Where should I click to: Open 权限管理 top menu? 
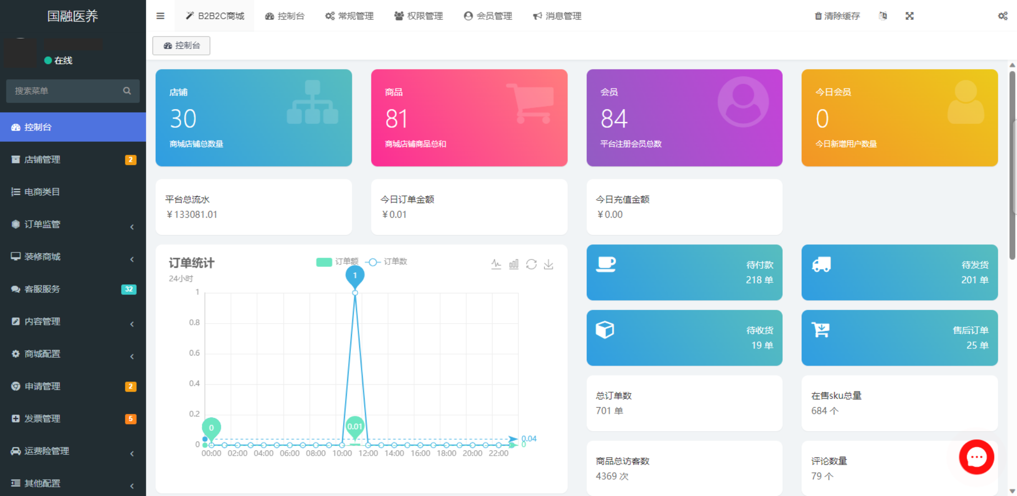pos(419,16)
